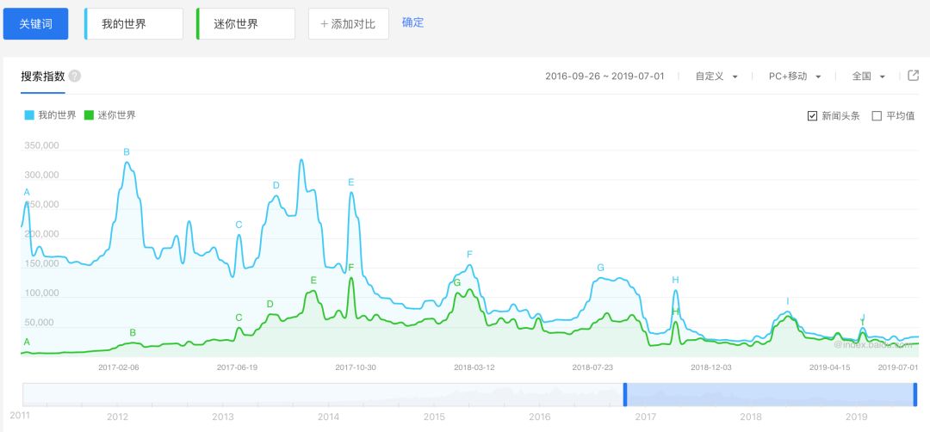Click the 2018-03-12 axis date label

click(474, 367)
